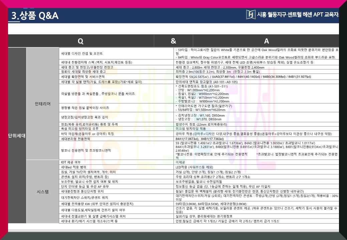Click question 'IOT 제공 여부'
Image resolution: width=347 pixels, height=240 pixels.
tap(71, 162)
